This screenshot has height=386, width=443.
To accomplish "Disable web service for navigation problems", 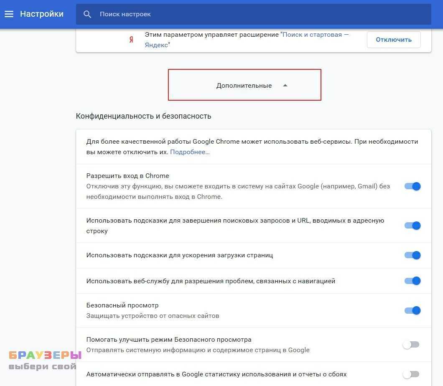I will (412, 281).
